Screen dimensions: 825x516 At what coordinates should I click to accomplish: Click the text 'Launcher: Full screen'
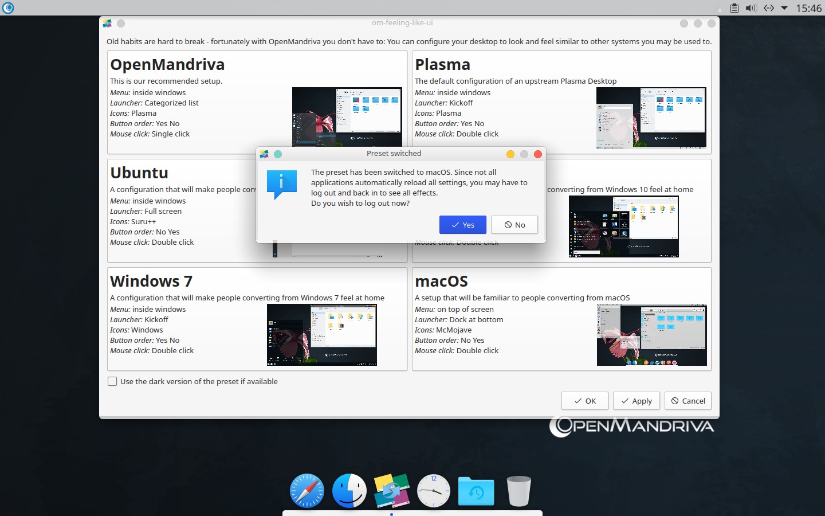coord(146,211)
